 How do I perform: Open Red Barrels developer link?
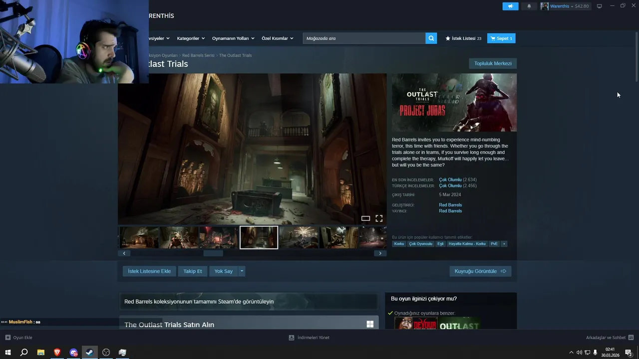[x=450, y=205]
